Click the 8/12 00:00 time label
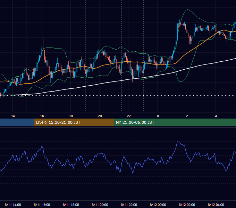The width and height of the screenshot is (236, 208). click(158, 205)
